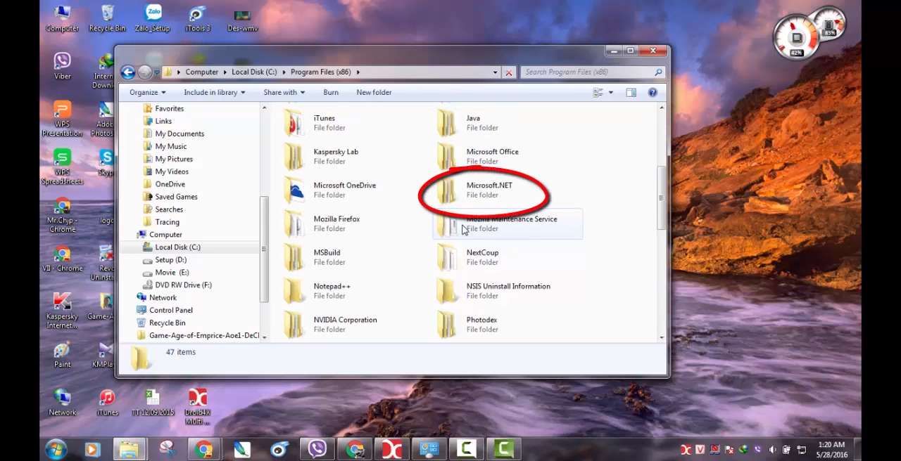Open address bar previous locations dropdown
The height and width of the screenshot is (461, 901).
click(x=495, y=72)
